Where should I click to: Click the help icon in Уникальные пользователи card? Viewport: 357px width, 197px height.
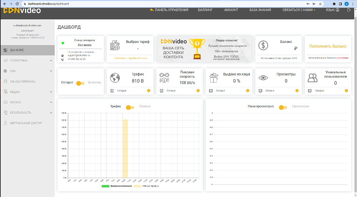(346, 91)
